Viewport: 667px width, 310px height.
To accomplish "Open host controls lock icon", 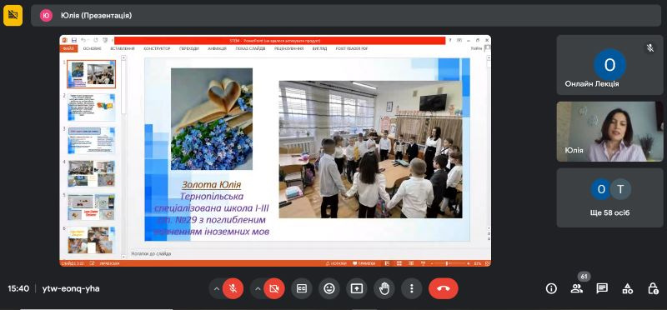I will (653, 288).
